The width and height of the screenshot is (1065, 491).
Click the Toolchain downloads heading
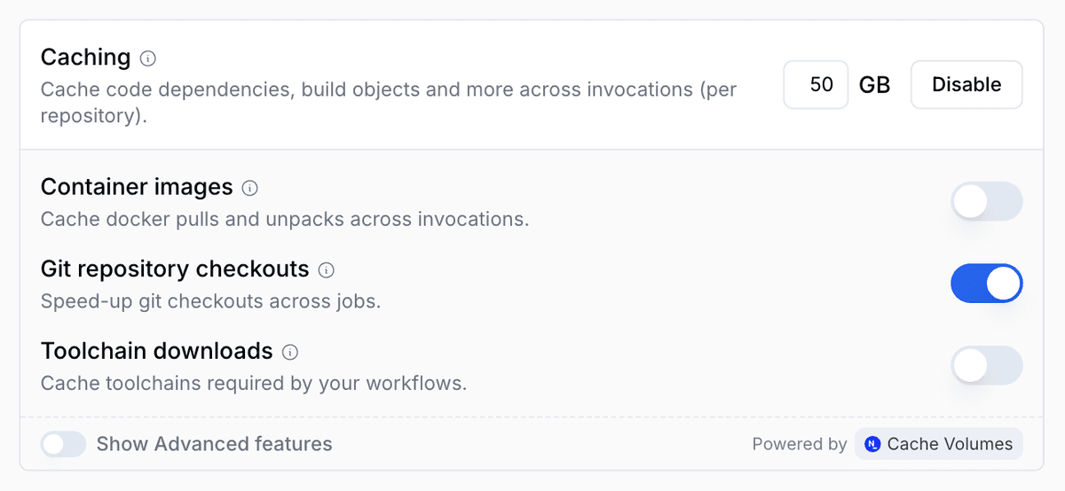(x=156, y=351)
